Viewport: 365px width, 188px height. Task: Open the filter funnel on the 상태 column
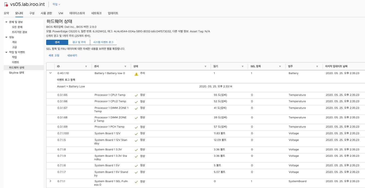coord(206,66)
